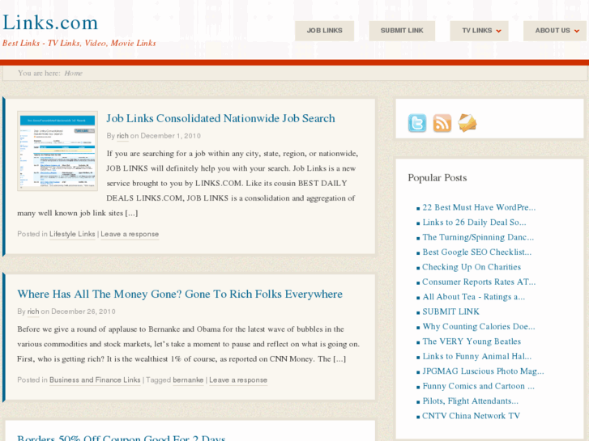Screen dimensions: 589x441
Task: Click the Best Links tagline under site title
Action: click(x=79, y=43)
